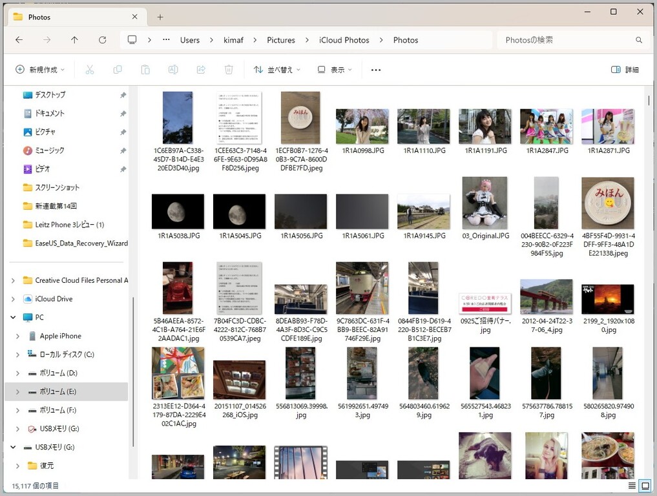This screenshot has width=657, height=496.
Task: Click the Rename icon in toolbar
Action: point(173,70)
